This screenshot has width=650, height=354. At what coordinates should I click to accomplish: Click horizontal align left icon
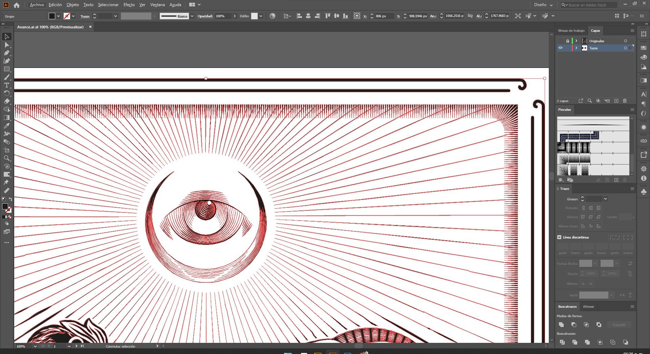[x=299, y=16]
